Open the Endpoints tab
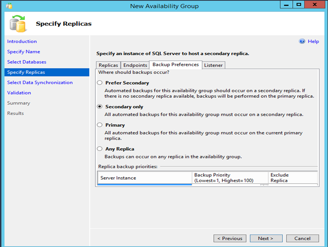The height and width of the screenshot is (247, 328). [x=135, y=65]
